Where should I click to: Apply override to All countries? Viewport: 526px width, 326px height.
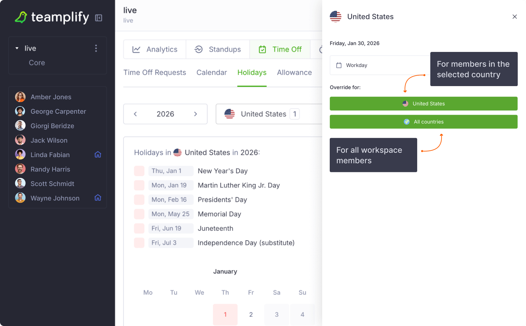(423, 122)
